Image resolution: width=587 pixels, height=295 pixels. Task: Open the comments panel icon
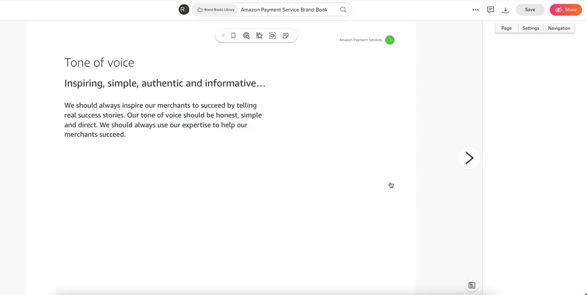tap(490, 10)
